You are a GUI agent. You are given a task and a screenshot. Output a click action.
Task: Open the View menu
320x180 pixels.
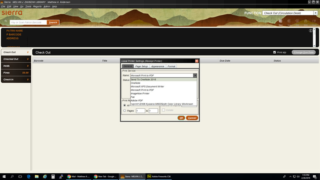[16, 6]
